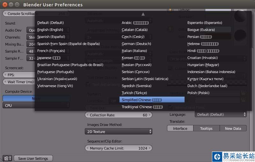Choose Czech (Ceský) language
The width and height of the screenshot is (255, 162).
tap(133, 37)
